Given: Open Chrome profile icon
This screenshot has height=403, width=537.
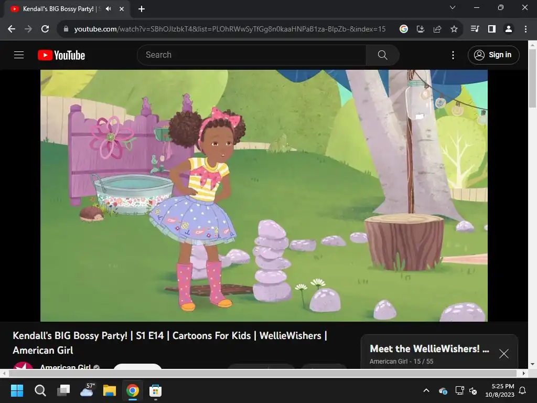Looking at the screenshot, I should tap(509, 29).
